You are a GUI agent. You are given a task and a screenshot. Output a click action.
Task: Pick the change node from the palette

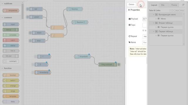tap(11, 86)
